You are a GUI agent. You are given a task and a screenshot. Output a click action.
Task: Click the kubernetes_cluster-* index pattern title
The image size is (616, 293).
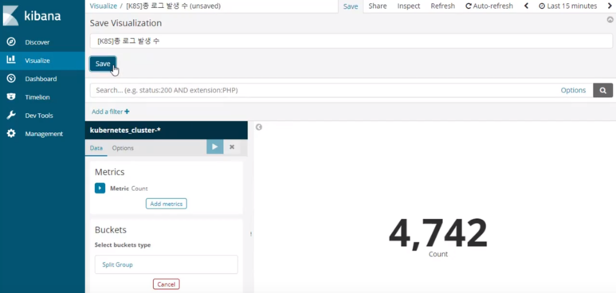(x=125, y=131)
